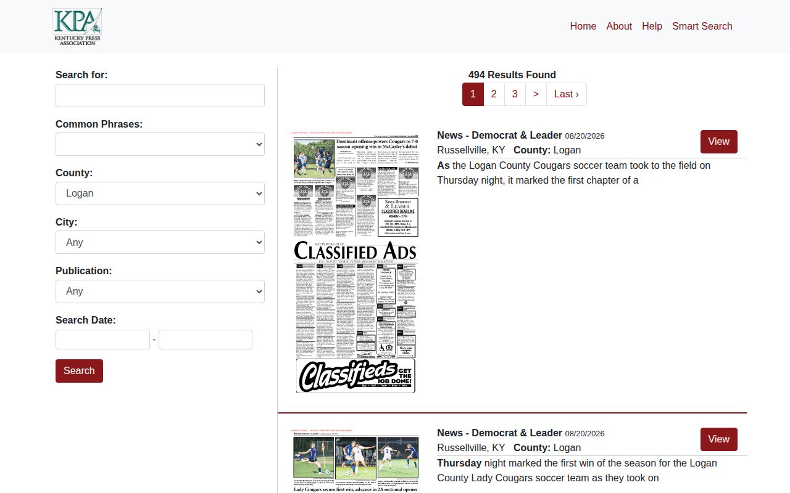Open the Help menu link

[x=652, y=26]
